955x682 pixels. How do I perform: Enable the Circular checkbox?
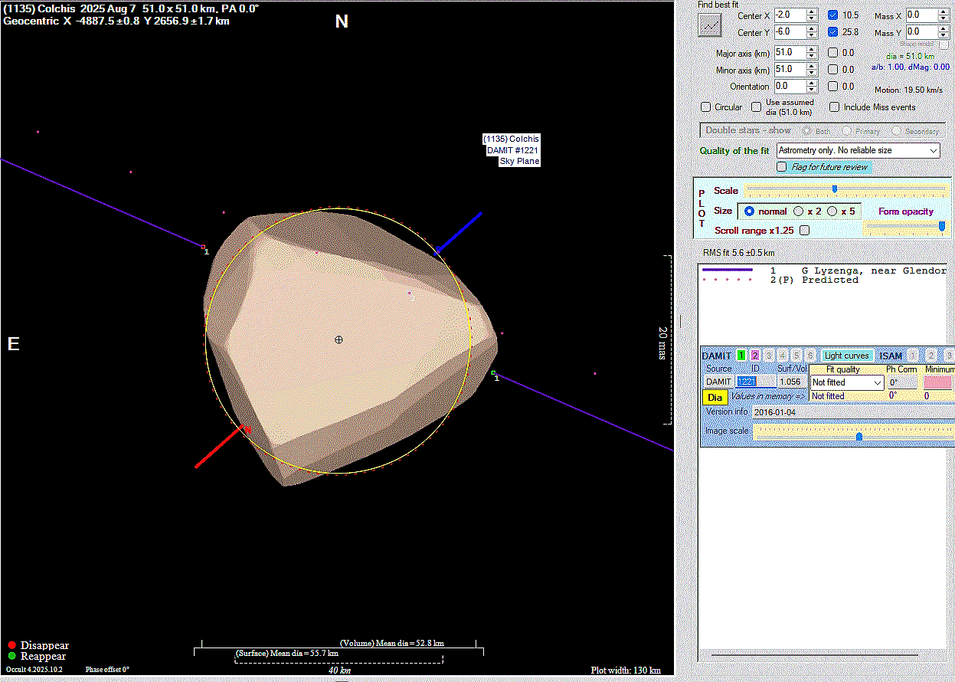click(706, 107)
